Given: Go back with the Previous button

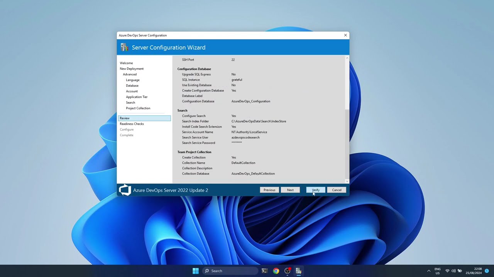Looking at the screenshot, I should tap(269, 190).
